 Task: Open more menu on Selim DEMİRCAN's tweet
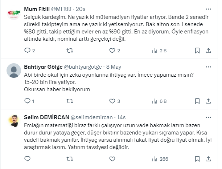[x=208, y=117]
